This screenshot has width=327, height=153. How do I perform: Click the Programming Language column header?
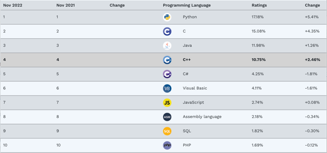pyautogui.click(x=187, y=5)
